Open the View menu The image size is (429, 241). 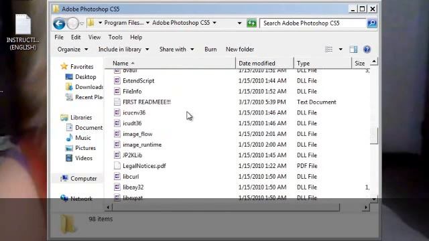point(95,37)
